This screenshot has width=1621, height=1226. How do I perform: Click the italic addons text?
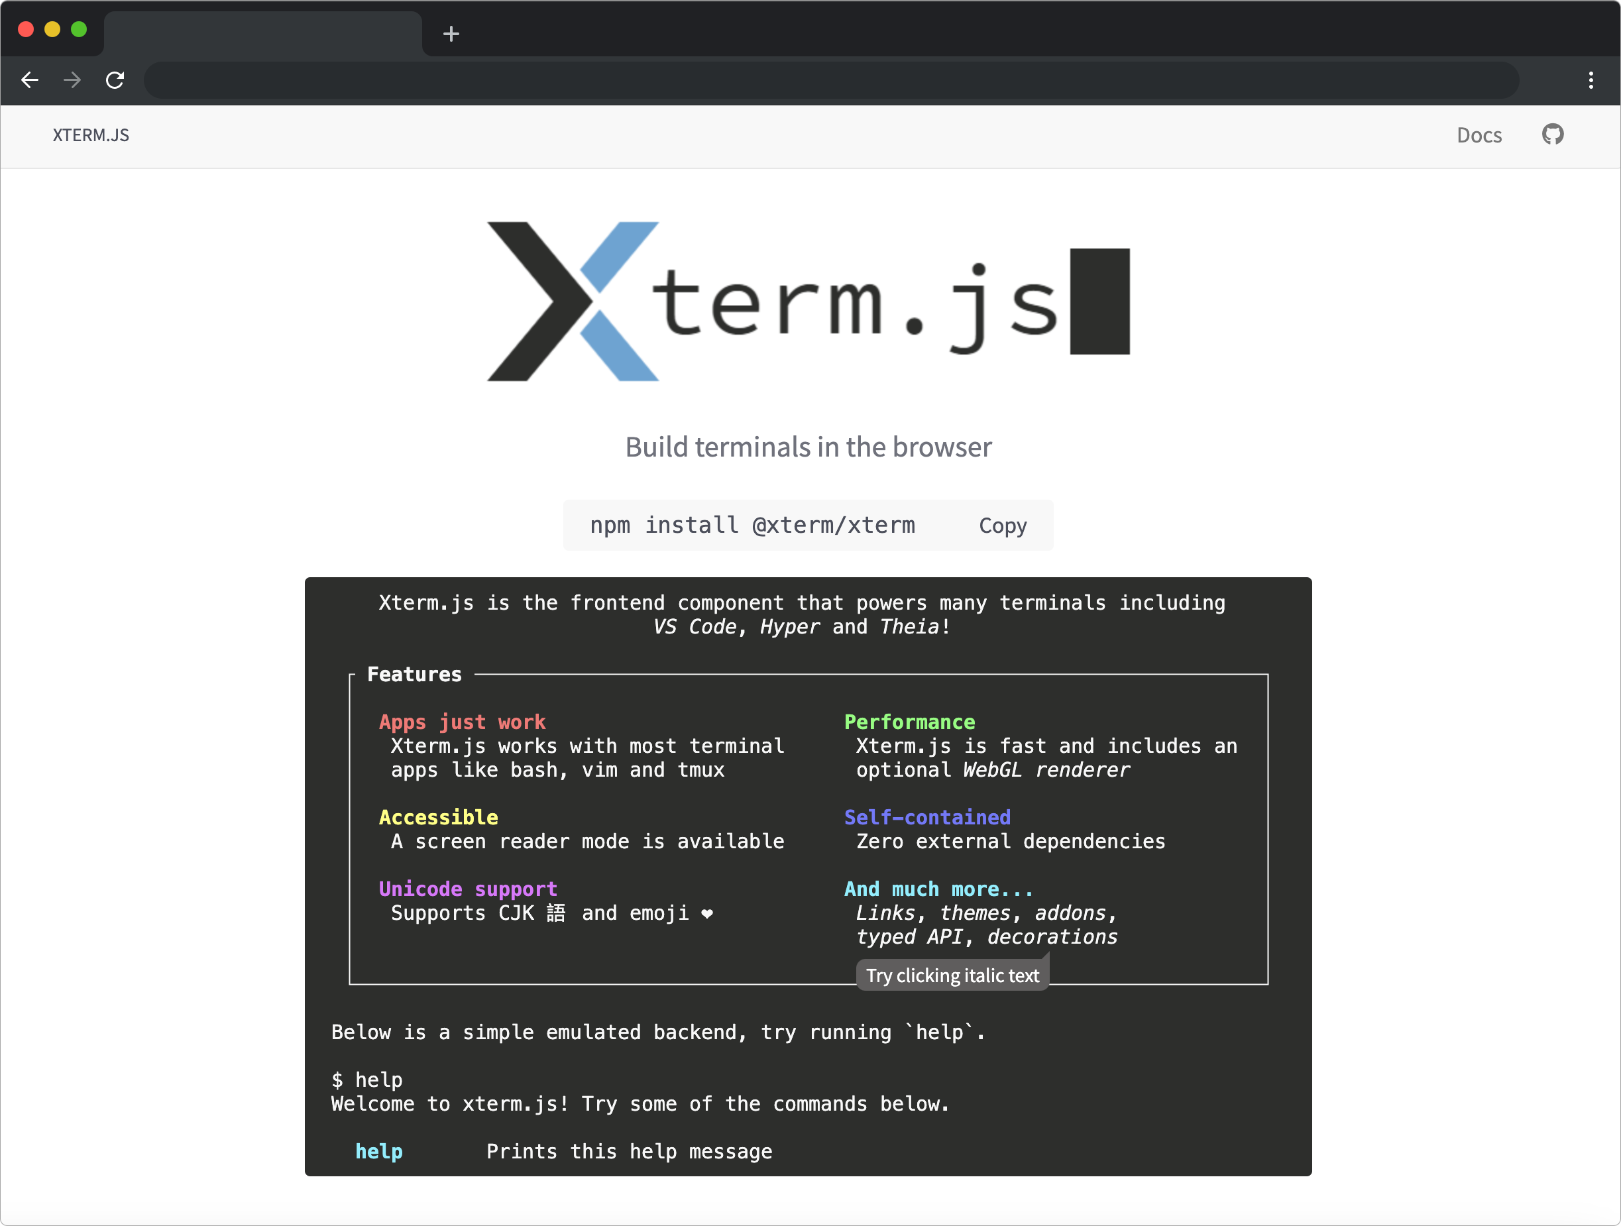pos(1070,913)
